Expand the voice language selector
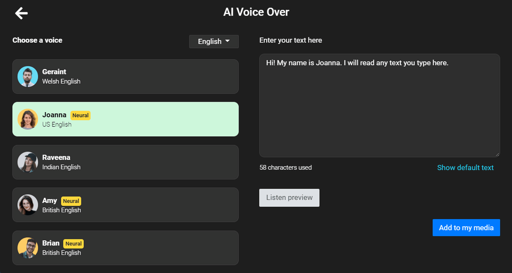The width and height of the screenshot is (512, 273). click(214, 41)
